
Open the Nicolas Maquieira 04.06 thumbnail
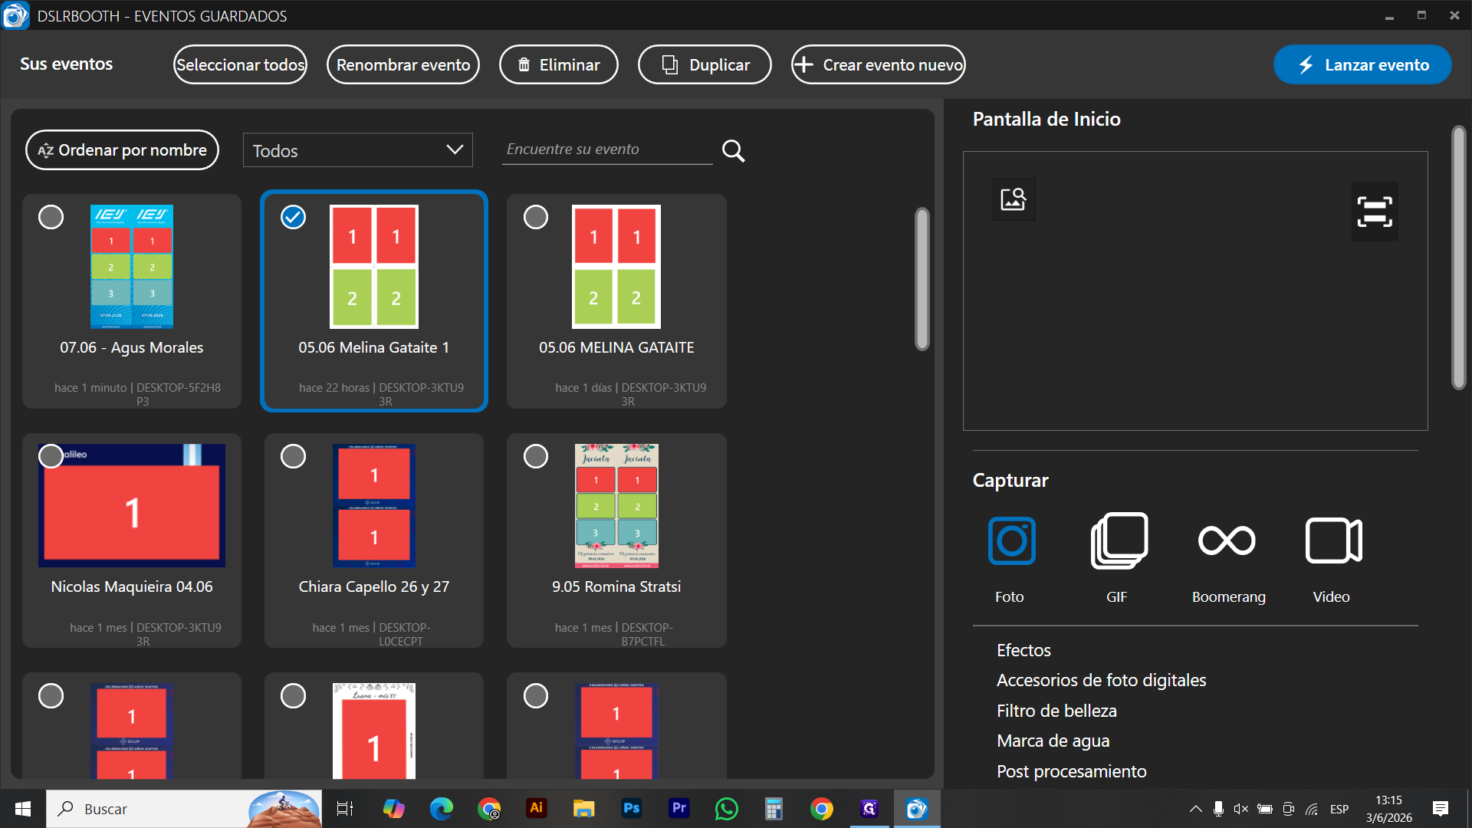point(132,505)
